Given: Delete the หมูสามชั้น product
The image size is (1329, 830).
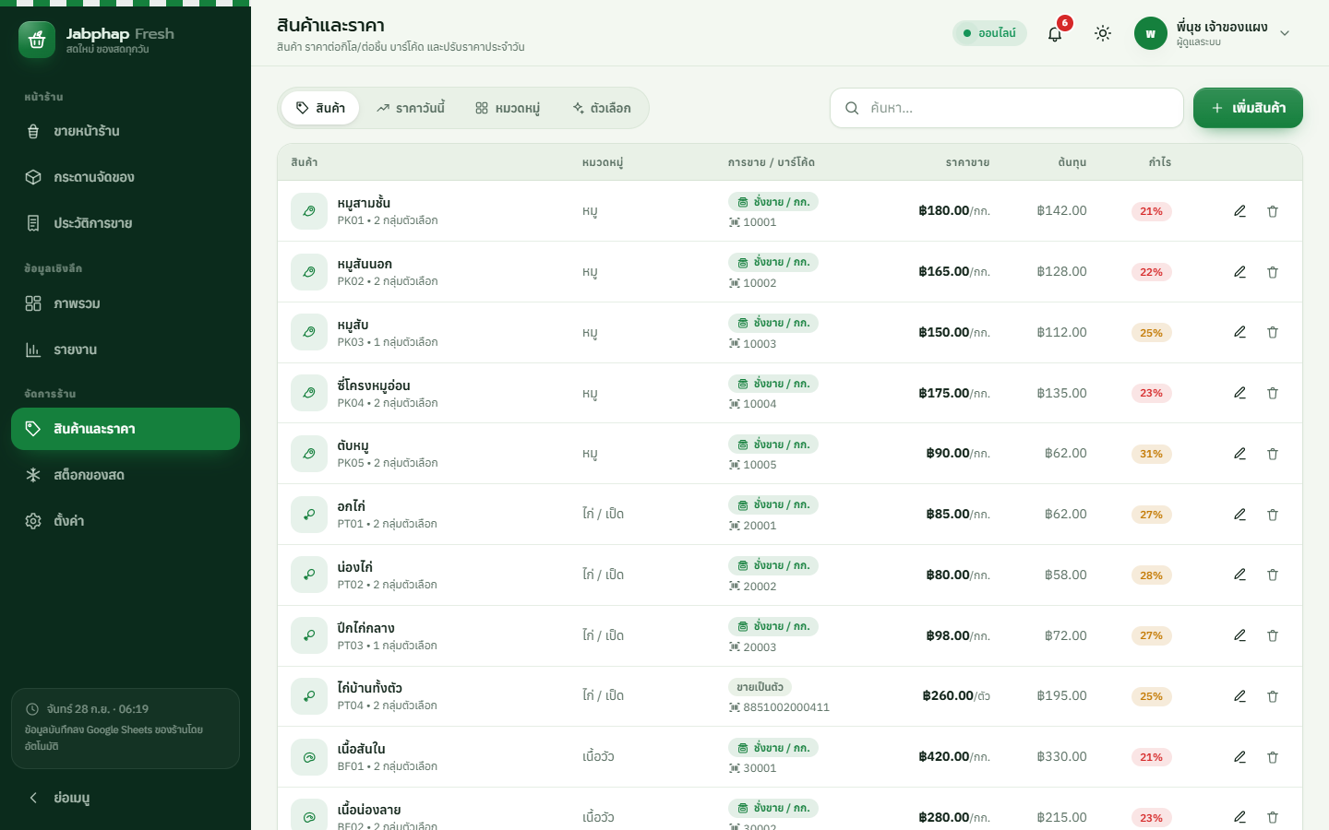Looking at the screenshot, I should (x=1273, y=211).
